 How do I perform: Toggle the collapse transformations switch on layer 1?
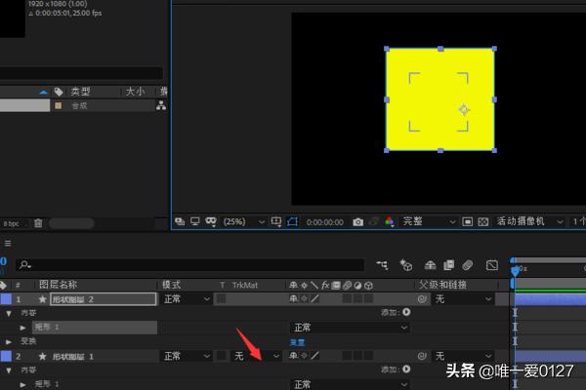(x=304, y=298)
